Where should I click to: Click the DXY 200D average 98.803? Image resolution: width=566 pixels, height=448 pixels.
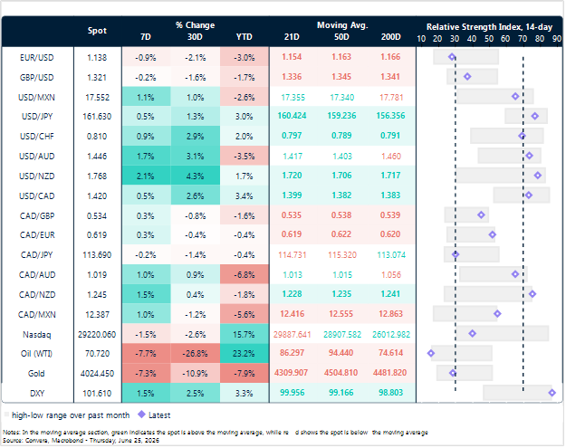[391, 393]
